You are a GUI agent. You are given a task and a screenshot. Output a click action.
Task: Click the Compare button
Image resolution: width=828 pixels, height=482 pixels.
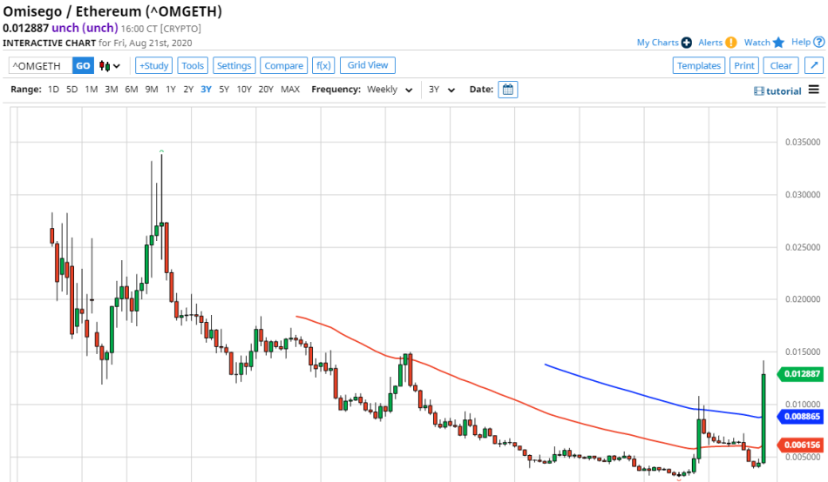tap(283, 66)
